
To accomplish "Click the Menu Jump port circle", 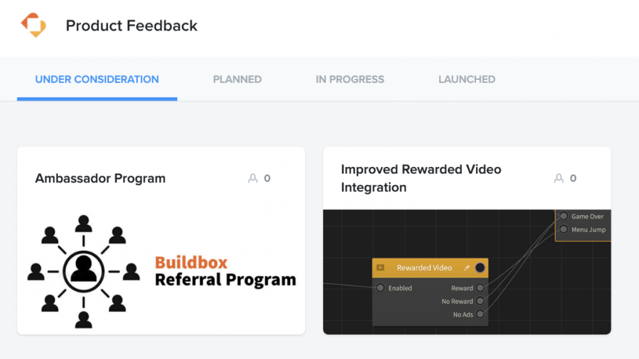I will (563, 229).
